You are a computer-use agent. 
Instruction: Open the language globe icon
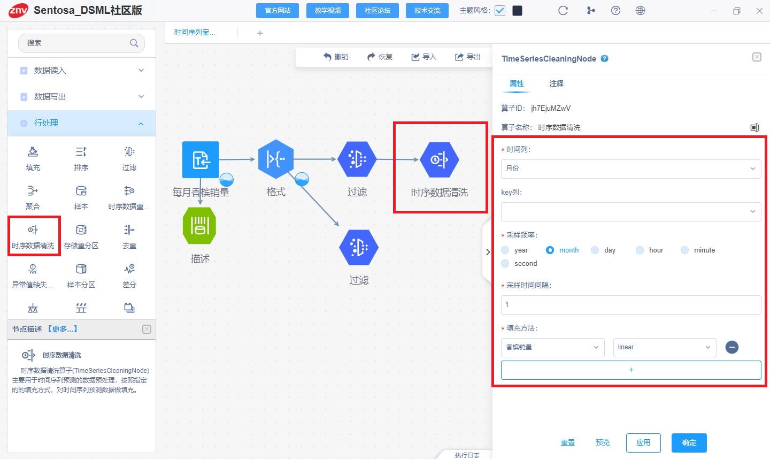tap(640, 11)
